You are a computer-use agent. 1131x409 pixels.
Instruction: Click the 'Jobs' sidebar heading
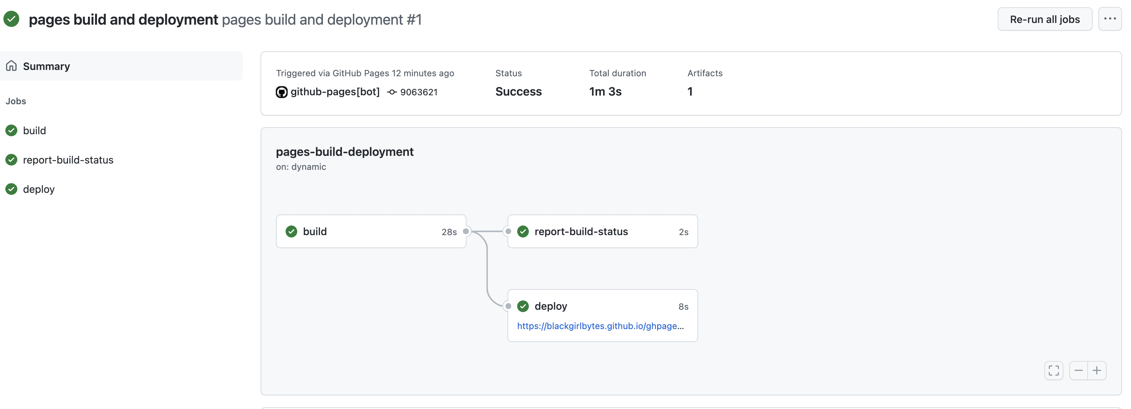coord(16,101)
